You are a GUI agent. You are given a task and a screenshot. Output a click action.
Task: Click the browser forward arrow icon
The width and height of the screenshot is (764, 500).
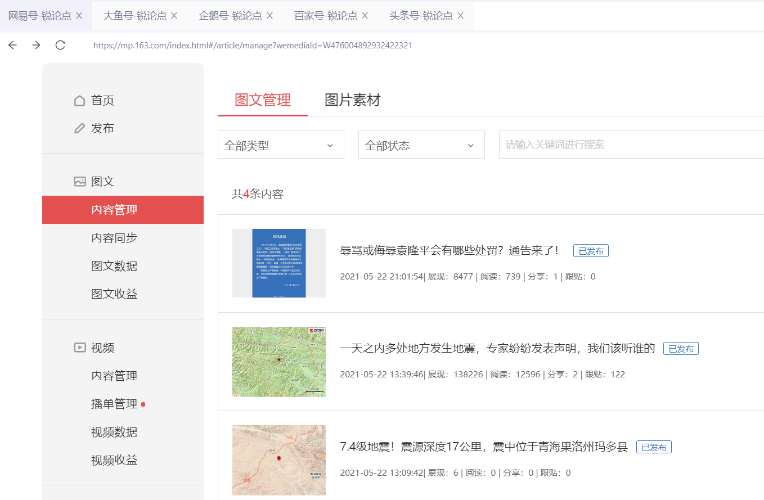36,46
